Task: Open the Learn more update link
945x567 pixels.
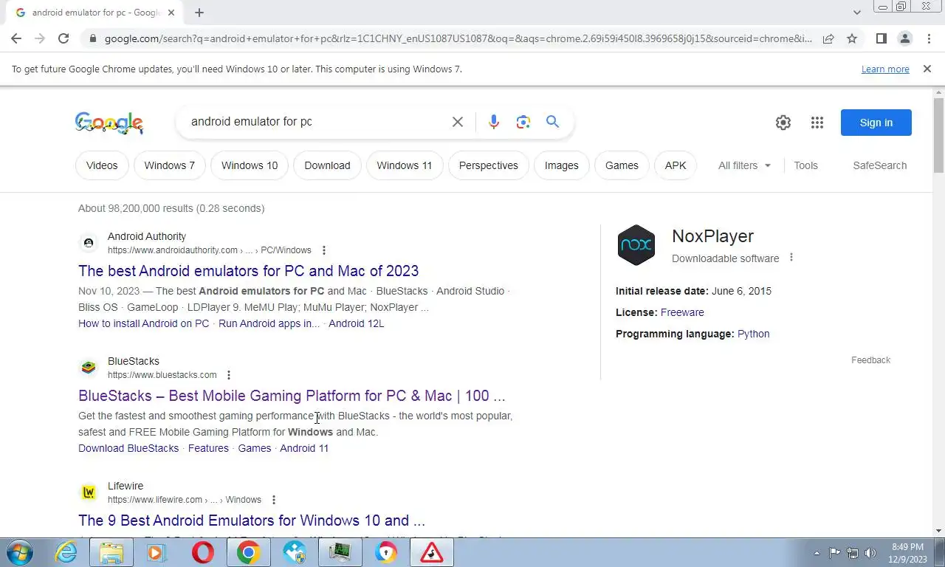Action: (x=885, y=69)
